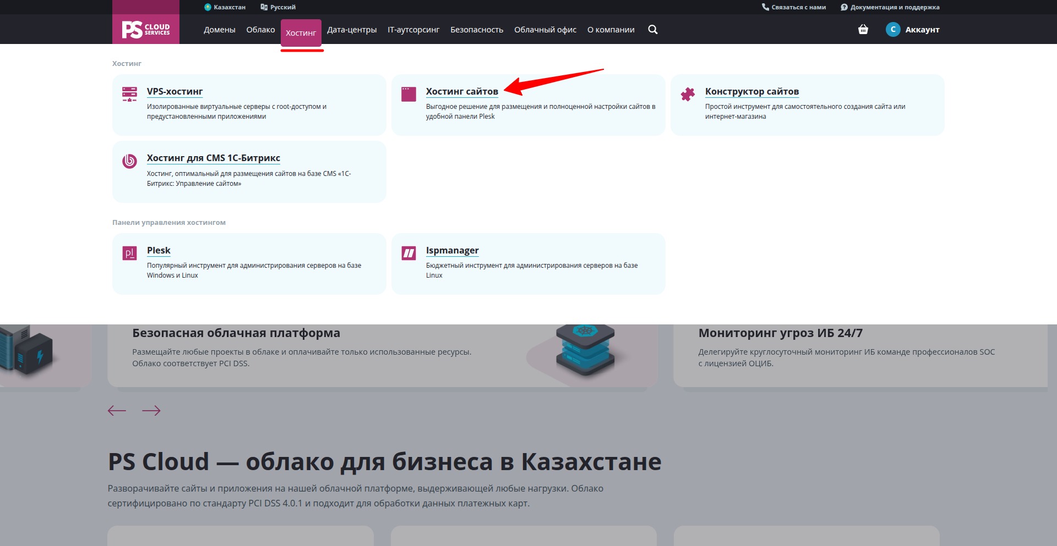Click the Ispmanager panel icon
The height and width of the screenshot is (546, 1057).
tap(408, 253)
